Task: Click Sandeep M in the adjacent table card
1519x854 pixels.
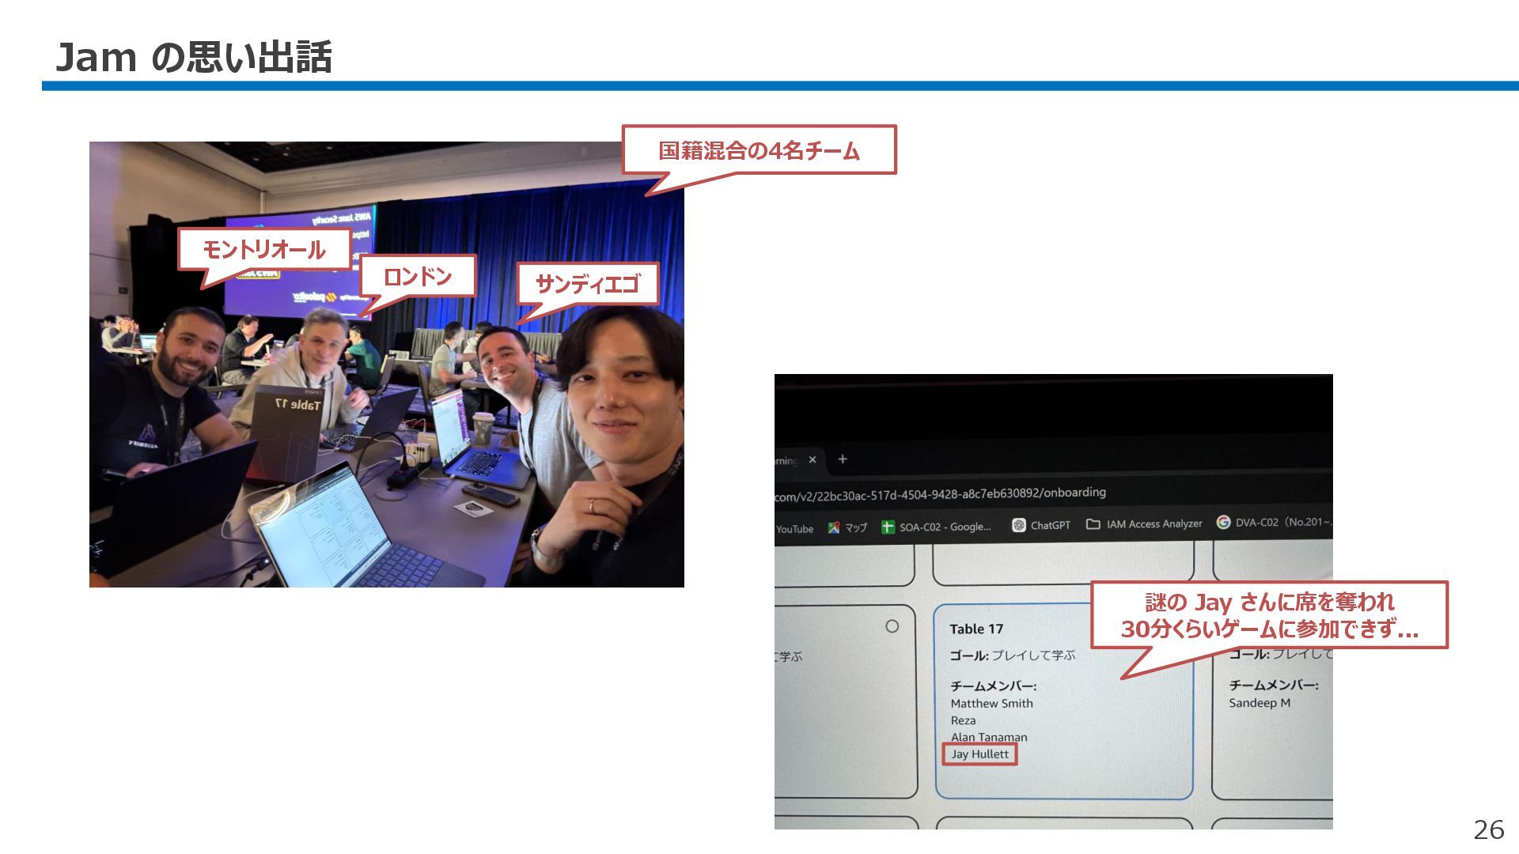Action: point(1260,703)
